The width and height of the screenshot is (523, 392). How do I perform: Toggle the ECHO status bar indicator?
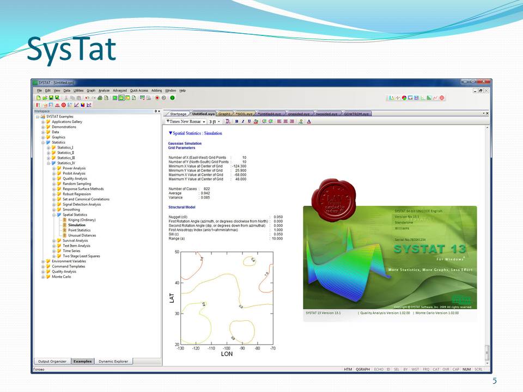[379, 369]
